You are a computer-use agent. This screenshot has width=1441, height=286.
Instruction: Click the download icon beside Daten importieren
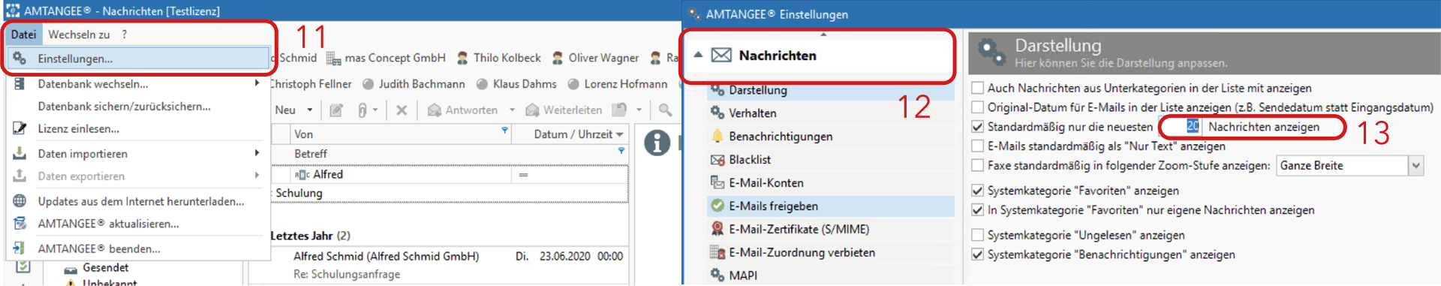point(20,153)
